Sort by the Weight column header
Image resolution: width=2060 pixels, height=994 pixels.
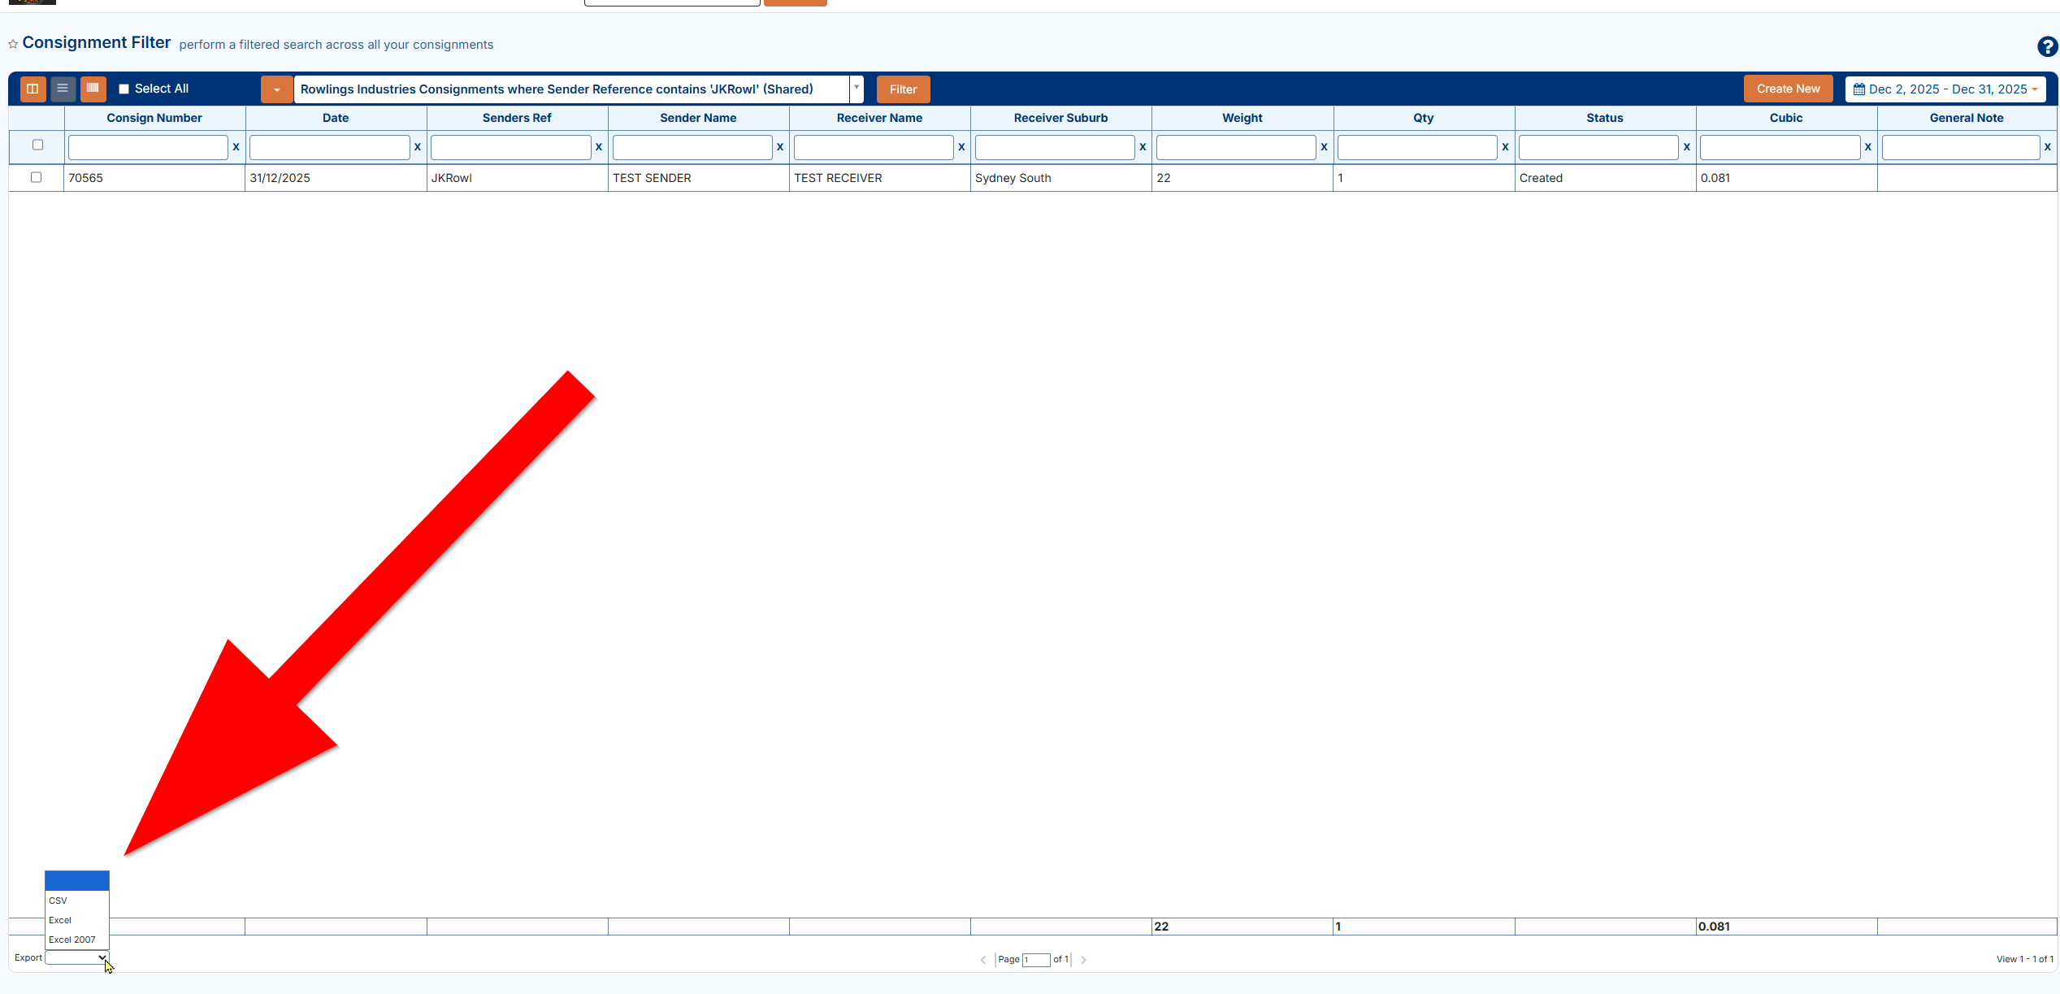pos(1242,118)
